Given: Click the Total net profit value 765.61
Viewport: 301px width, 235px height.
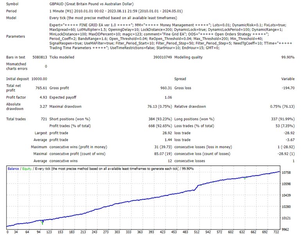Looking at the screenshot, I should tap(41, 88).
